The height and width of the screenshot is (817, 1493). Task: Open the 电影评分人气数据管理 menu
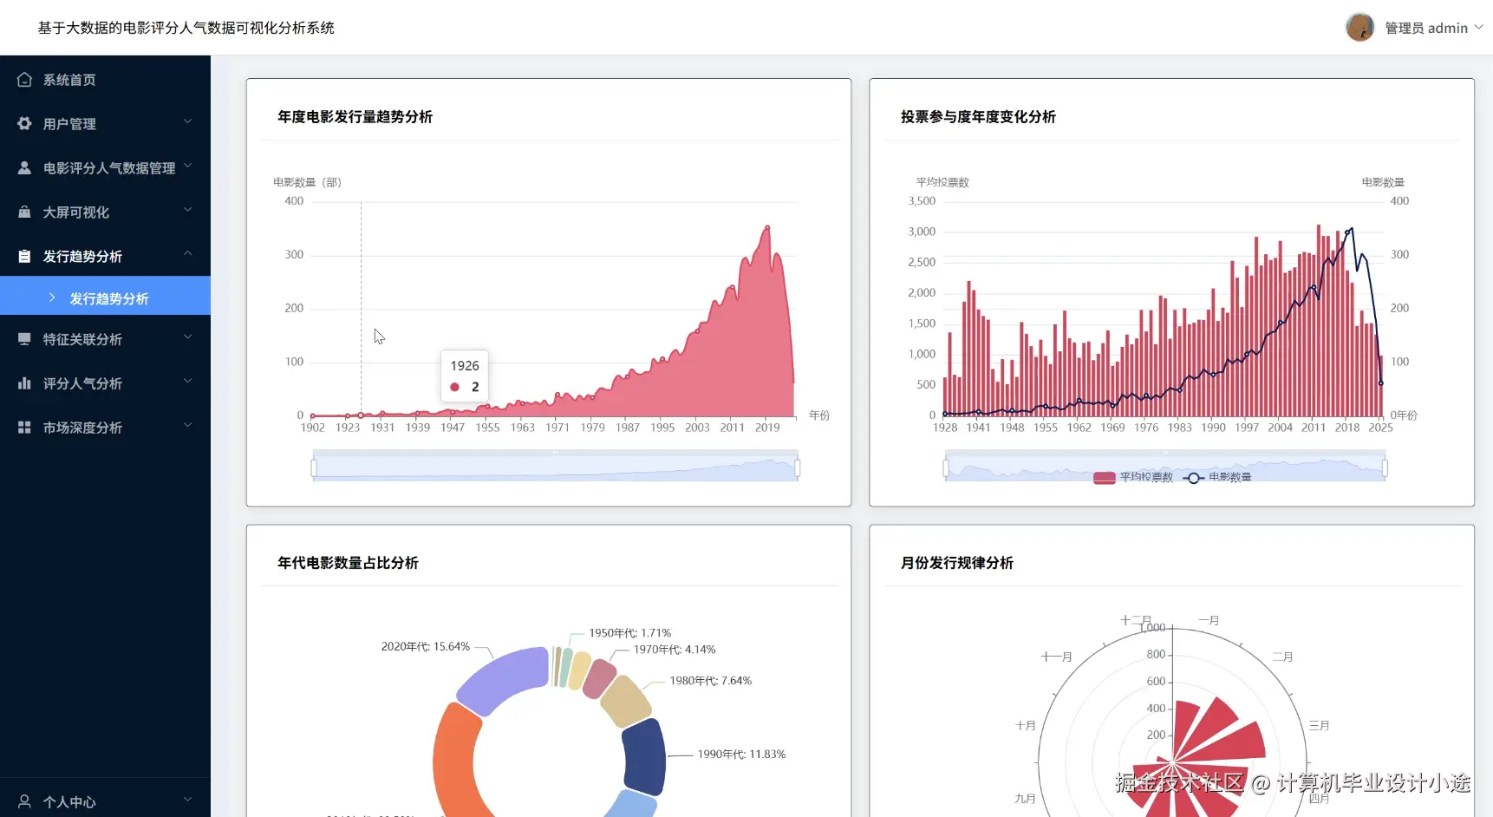coord(105,168)
